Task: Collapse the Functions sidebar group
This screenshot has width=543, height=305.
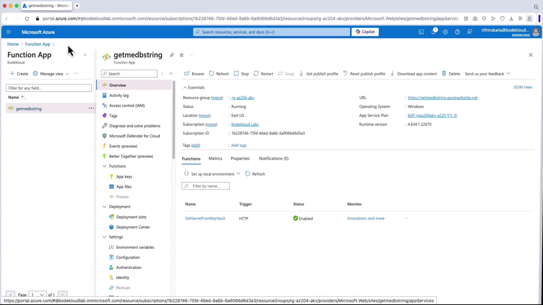Action: (x=104, y=166)
